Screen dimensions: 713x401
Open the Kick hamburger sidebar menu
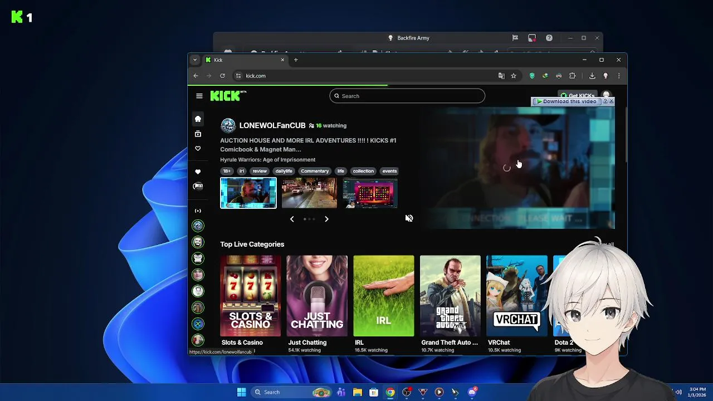pos(199,96)
